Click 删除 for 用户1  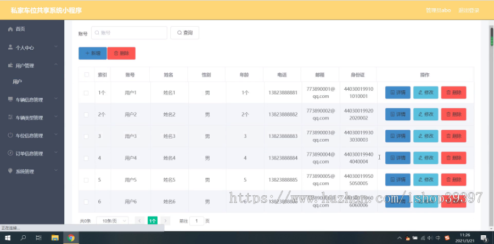tap(454, 92)
